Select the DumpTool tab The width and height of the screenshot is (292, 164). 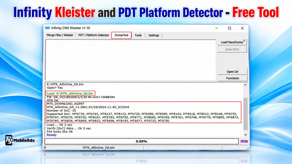pos(121,35)
